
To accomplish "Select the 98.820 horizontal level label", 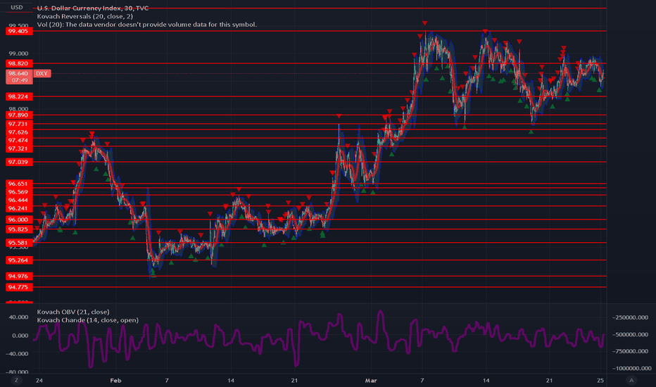I will [x=19, y=63].
